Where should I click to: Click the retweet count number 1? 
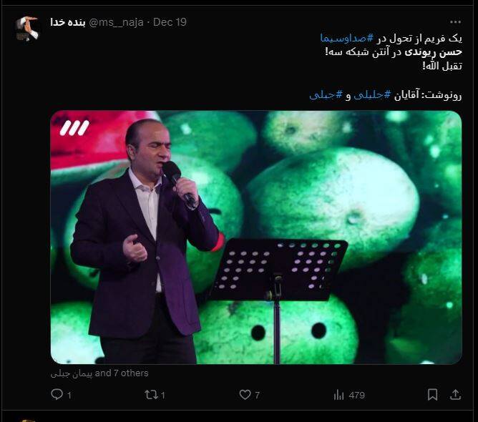(x=162, y=396)
